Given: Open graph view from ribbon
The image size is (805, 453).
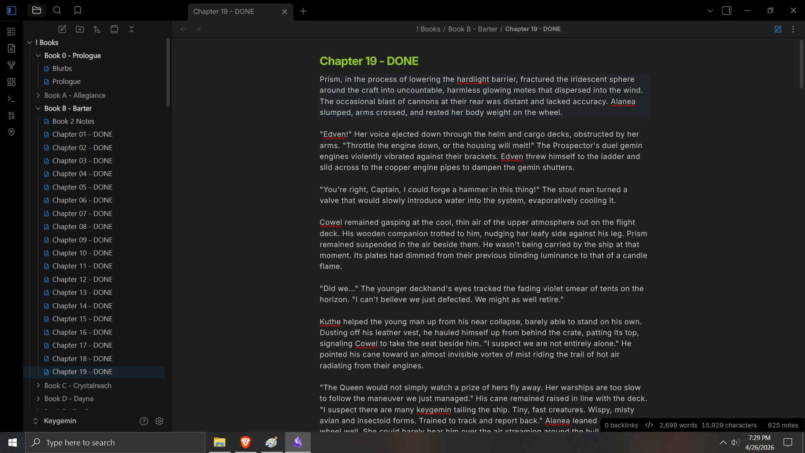Looking at the screenshot, I should [11, 65].
